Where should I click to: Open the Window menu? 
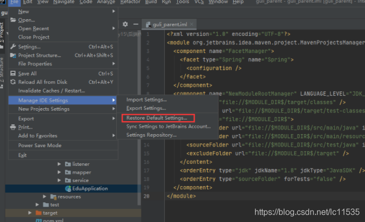pos(218,2)
